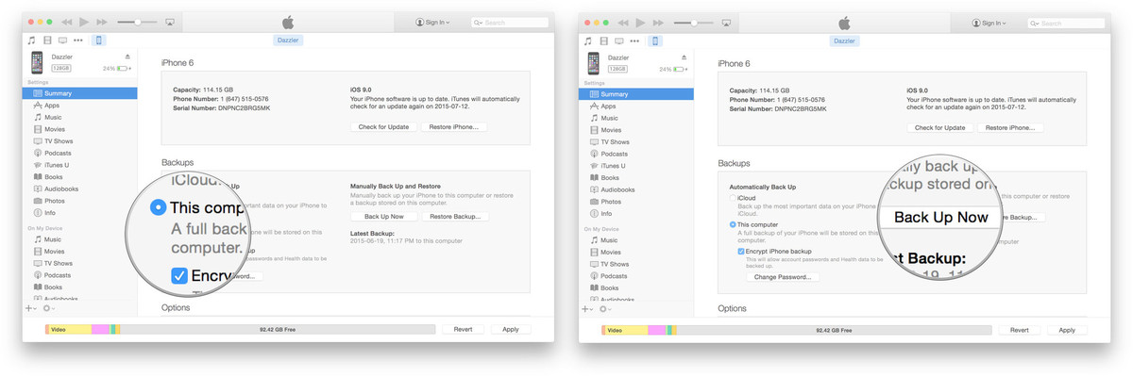Open three-dots More menu in right window

(634, 41)
